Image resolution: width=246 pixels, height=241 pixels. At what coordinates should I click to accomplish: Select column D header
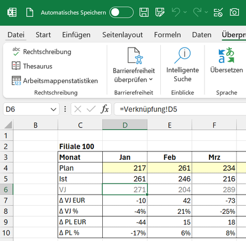125,125
